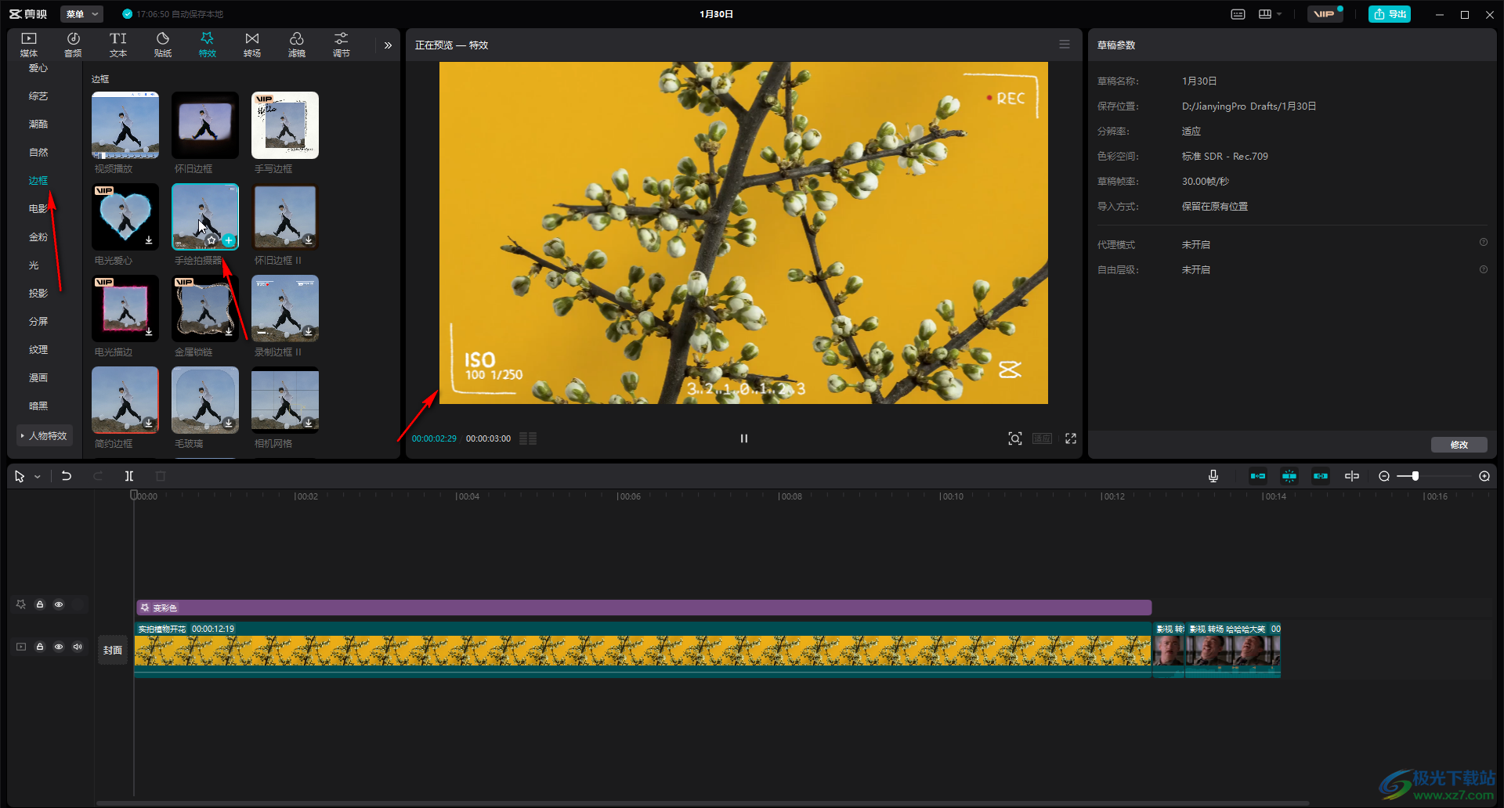This screenshot has width=1504, height=808.
Task: Download the 毛玻璃 effect
Action: pyautogui.click(x=229, y=424)
